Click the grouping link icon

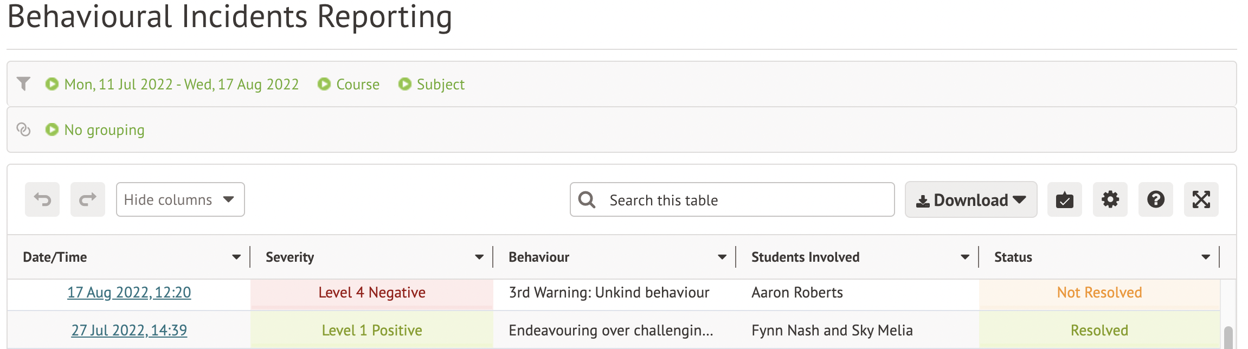(23, 130)
